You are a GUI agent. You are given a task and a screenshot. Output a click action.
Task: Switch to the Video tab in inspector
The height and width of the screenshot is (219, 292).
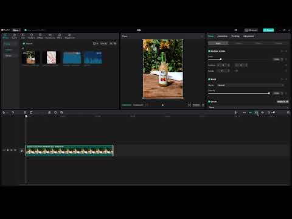click(211, 36)
